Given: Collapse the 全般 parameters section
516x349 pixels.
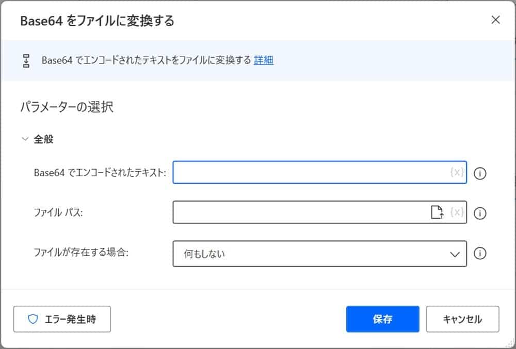Looking at the screenshot, I should [24, 138].
